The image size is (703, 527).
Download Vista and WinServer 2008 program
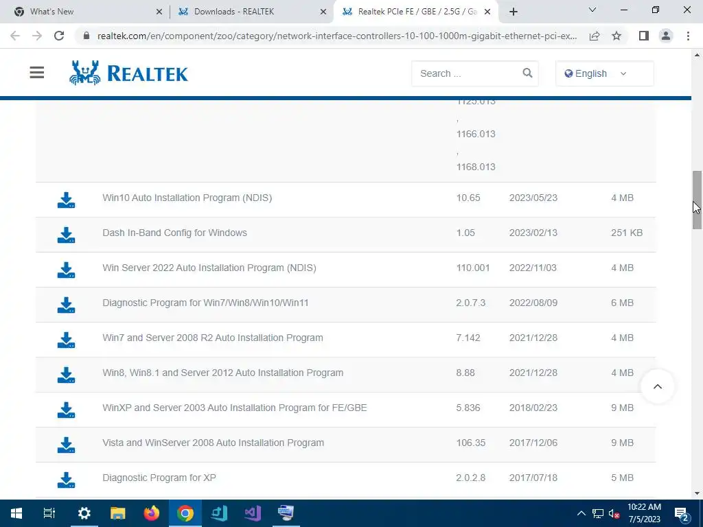[x=66, y=445]
